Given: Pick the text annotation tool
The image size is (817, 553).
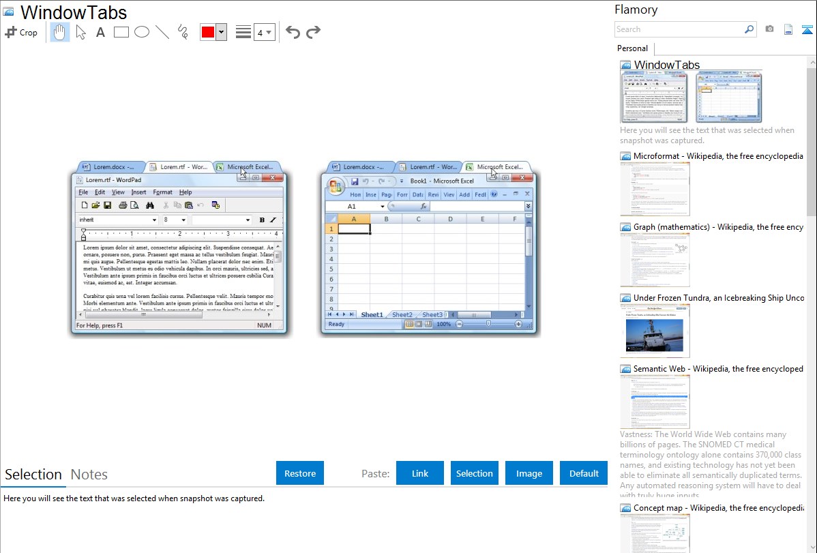Looking at the screenshot, I should [x=100, y=32].
